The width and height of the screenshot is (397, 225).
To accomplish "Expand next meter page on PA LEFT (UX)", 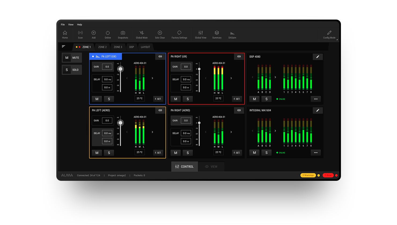I will pos(152,78).
